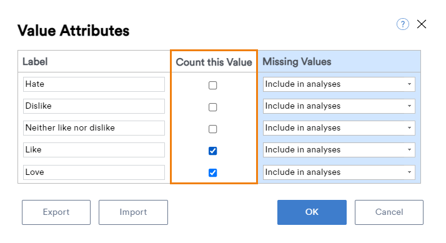Enable Count this Value for Dislike
Image resolution: width=446 pixels, height=243 pixels.
point(213,107)
